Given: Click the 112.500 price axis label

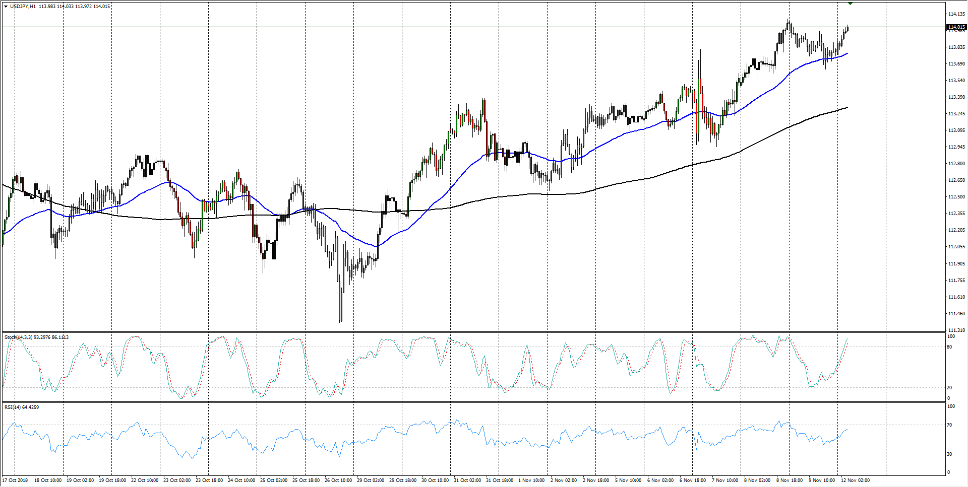Looking at the screenshot, I should pyautogui.click(x=956, y=196).
